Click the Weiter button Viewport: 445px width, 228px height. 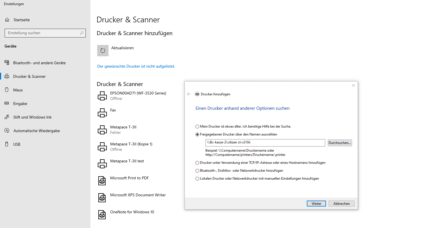316,204
